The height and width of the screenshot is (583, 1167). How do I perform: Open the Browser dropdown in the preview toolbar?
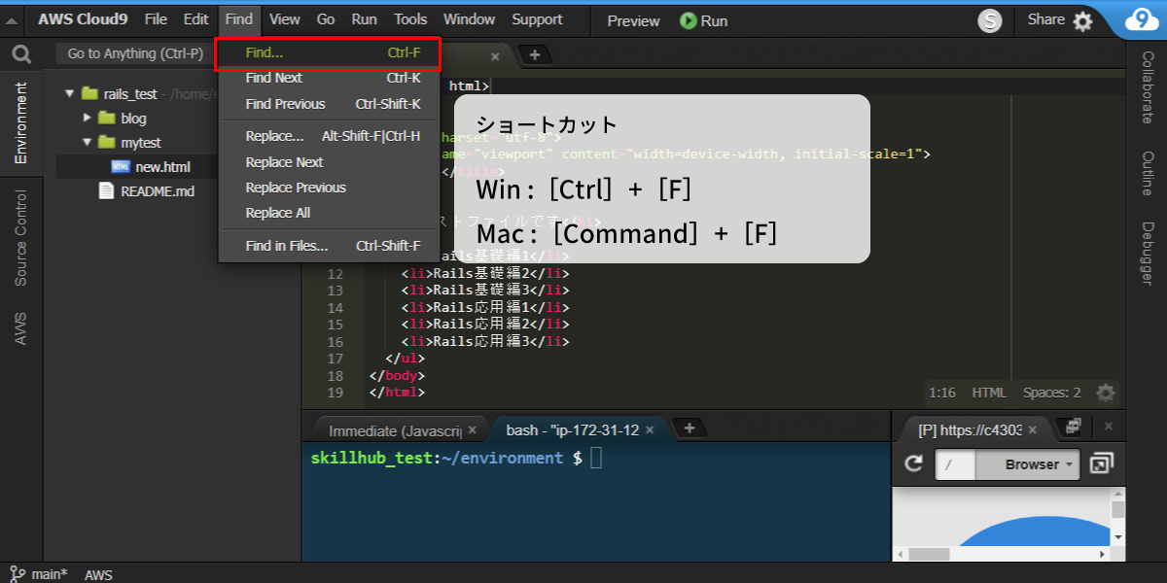(x=1029, y=464)
